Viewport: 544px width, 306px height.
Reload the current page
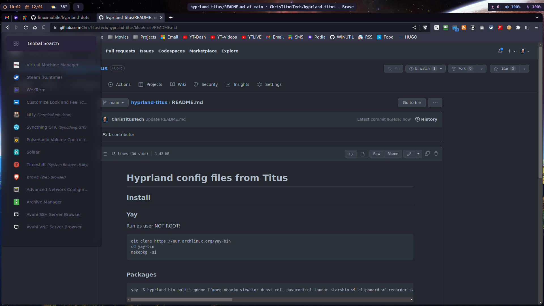[26, 27]
